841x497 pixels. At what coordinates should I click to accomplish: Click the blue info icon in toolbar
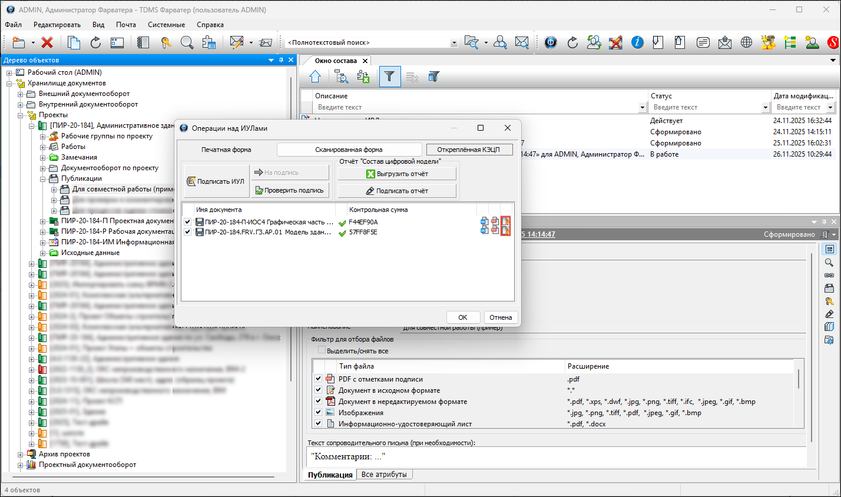[x=637, y=42]
